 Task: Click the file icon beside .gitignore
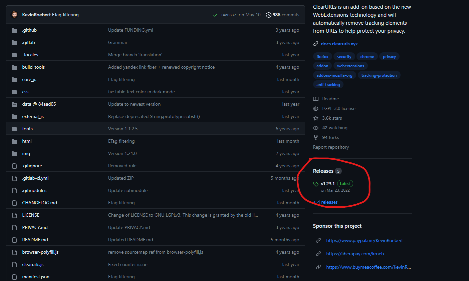click(x=14, y=166)
